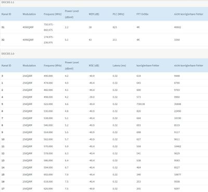Click the MSE (dB) column header
Image resolution: width=208 pixels, height=192 pixels.
(94, 66)
